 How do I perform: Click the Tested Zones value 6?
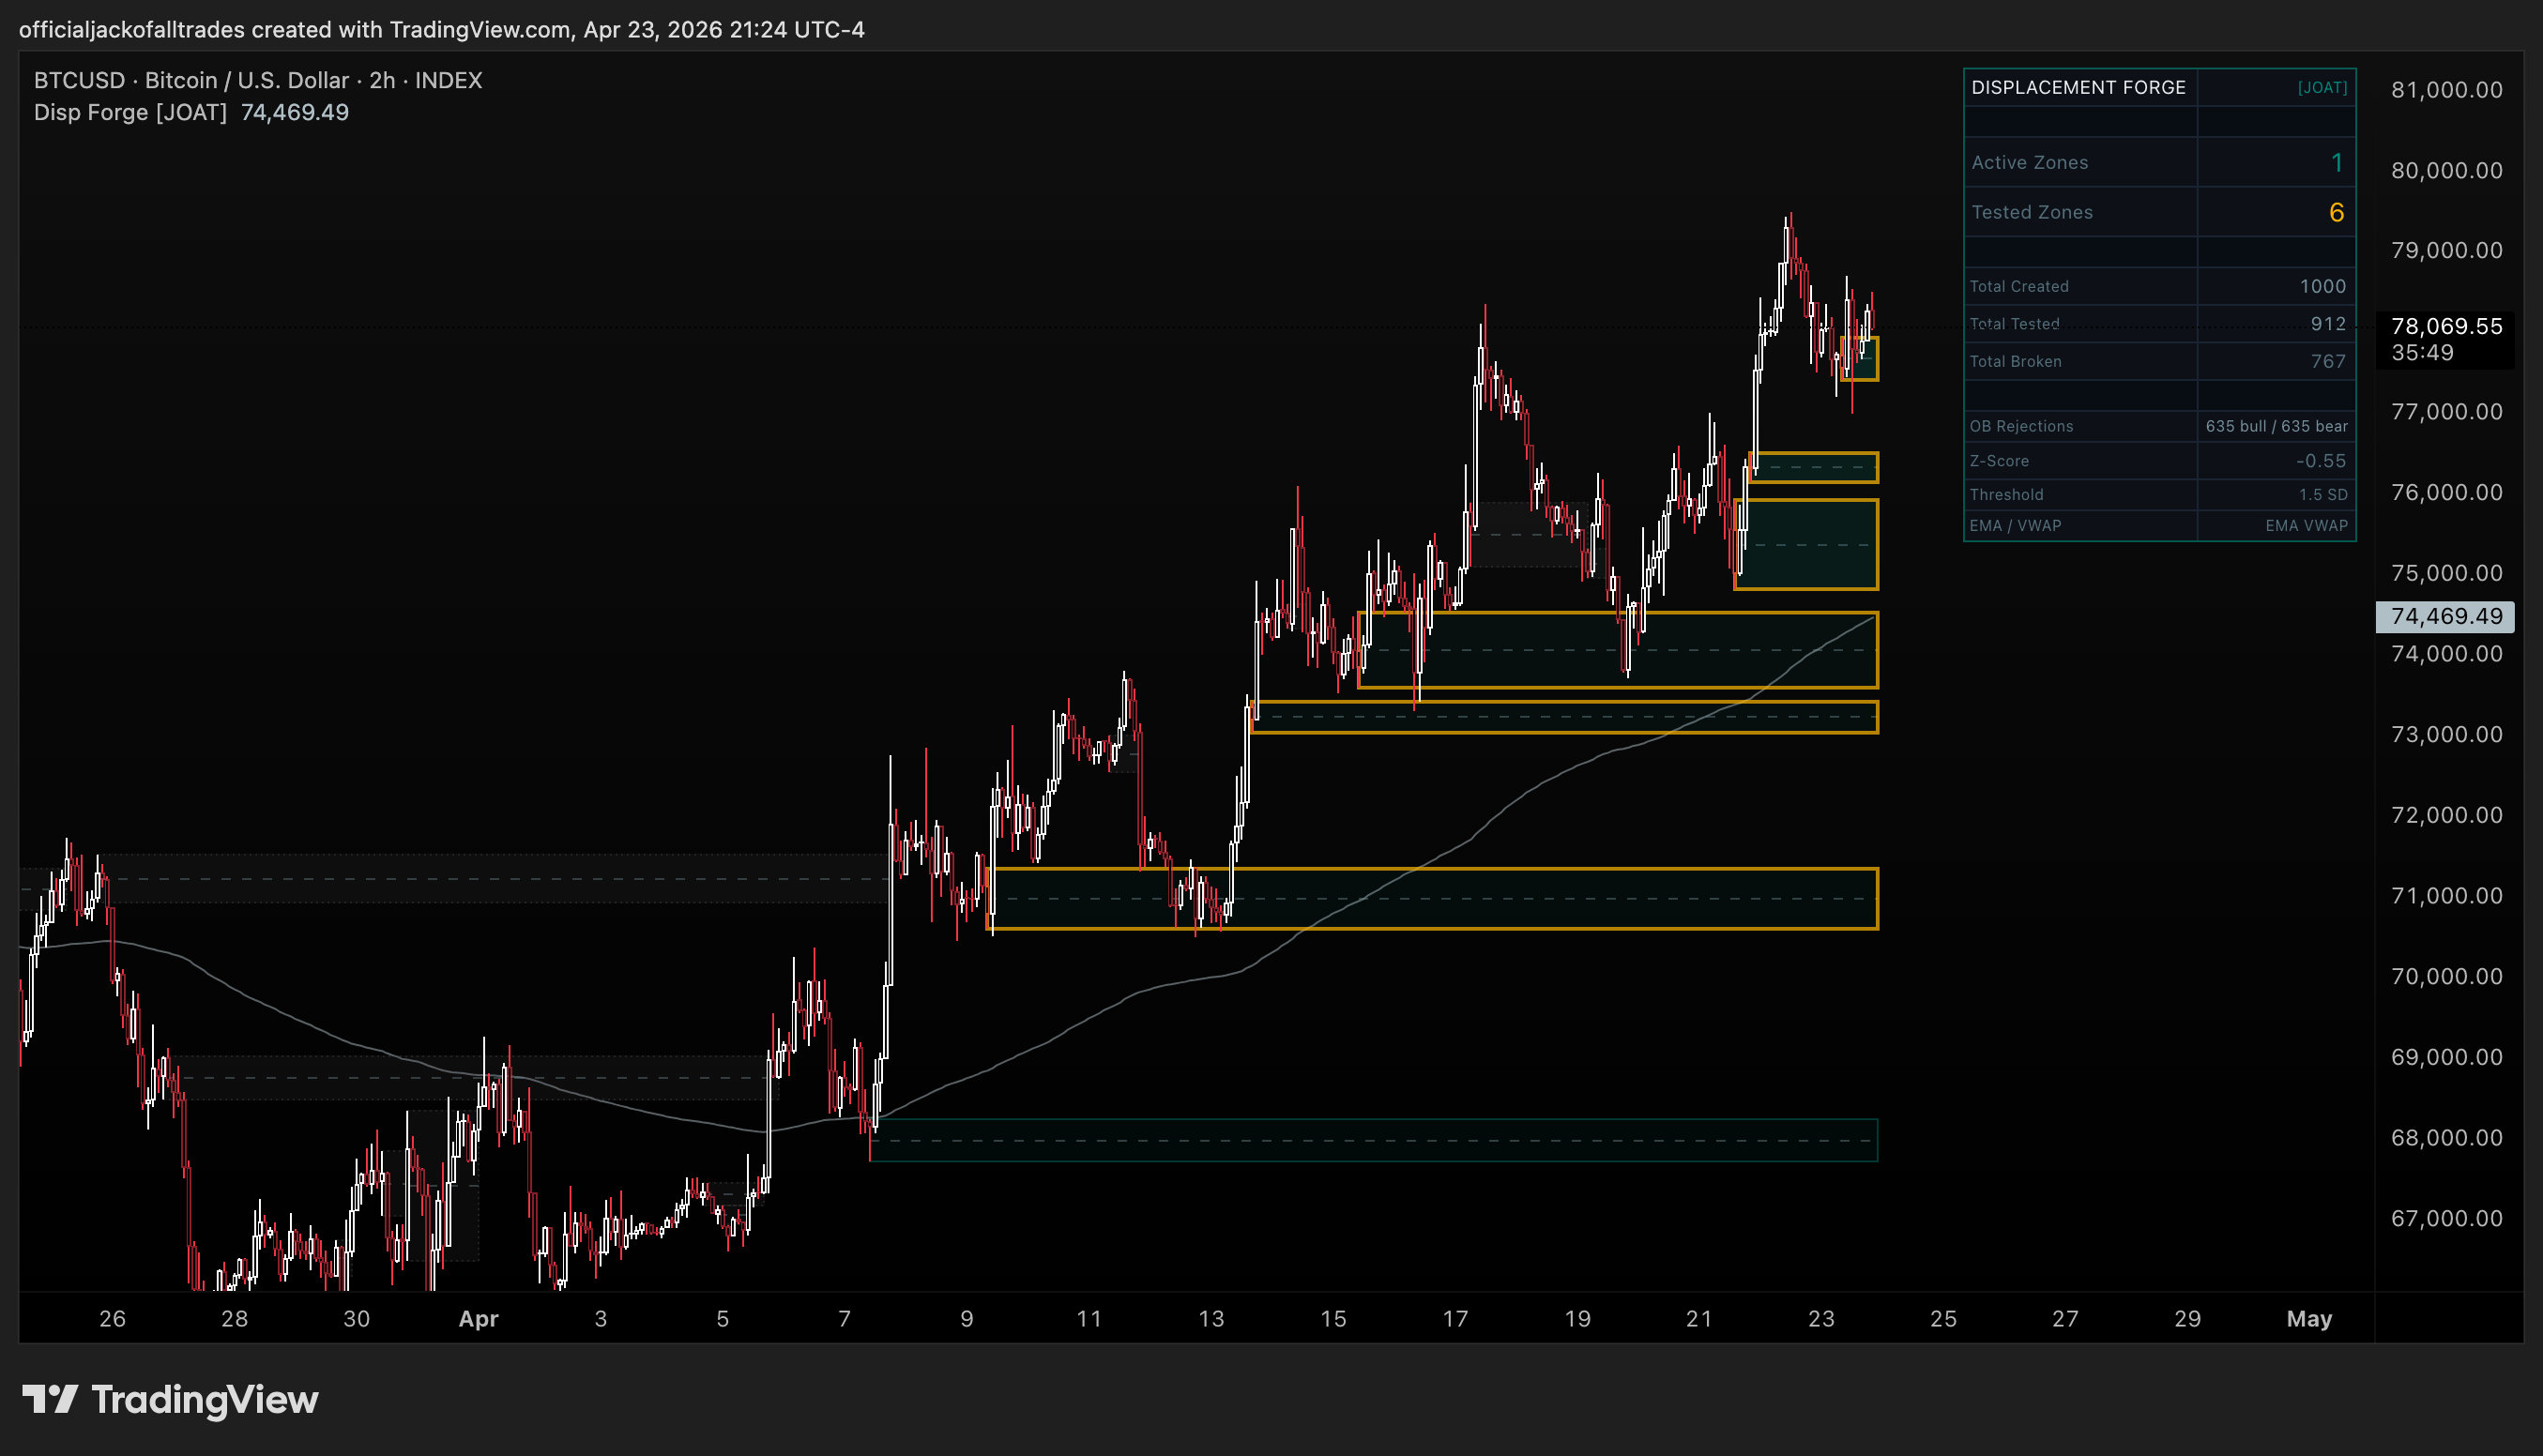click(x=2336, y=212)
